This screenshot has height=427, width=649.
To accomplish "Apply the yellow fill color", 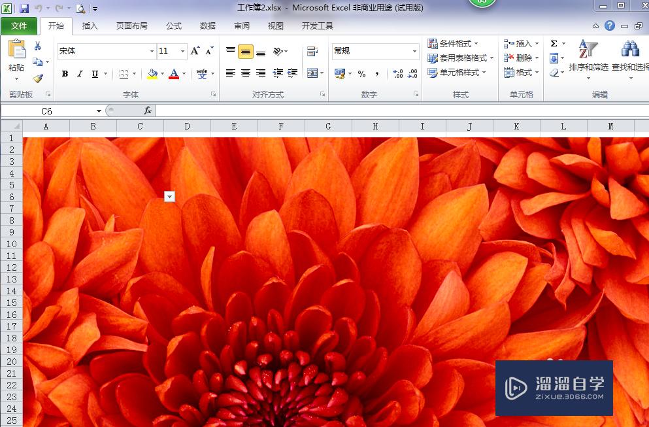I will [152, 74].
